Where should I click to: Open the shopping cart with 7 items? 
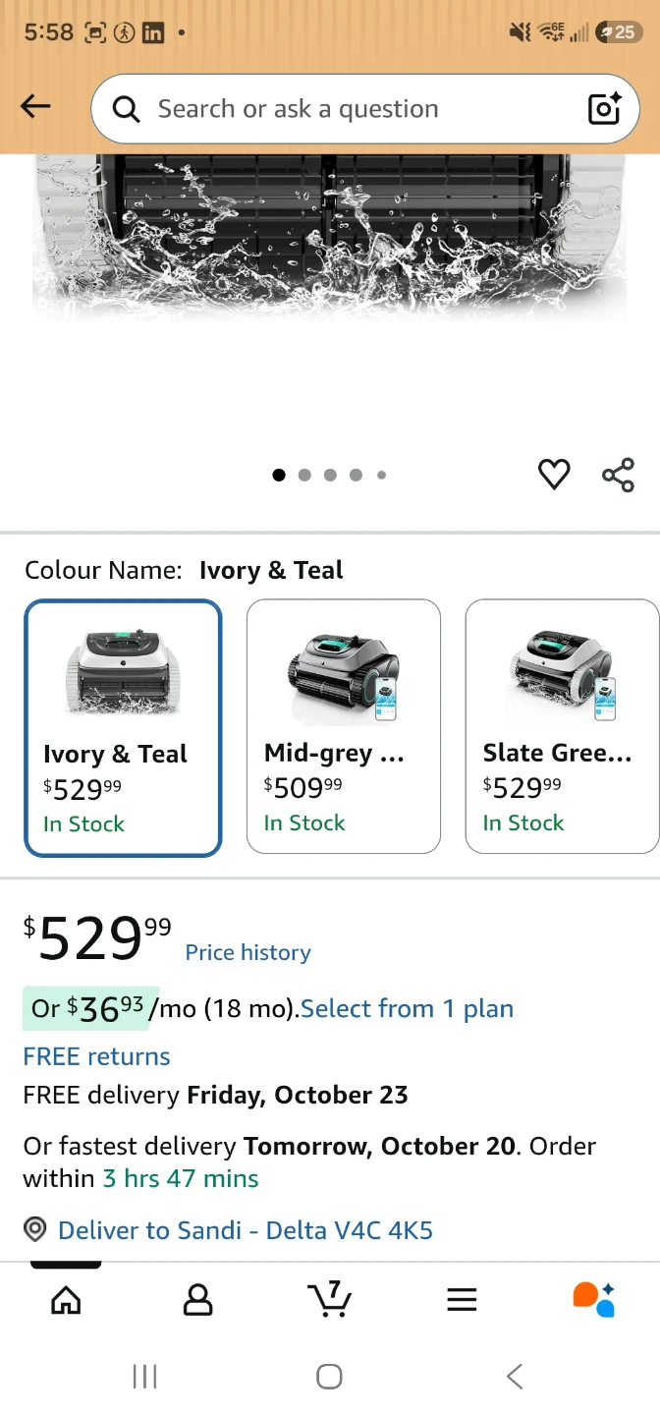coord(329,1299)
